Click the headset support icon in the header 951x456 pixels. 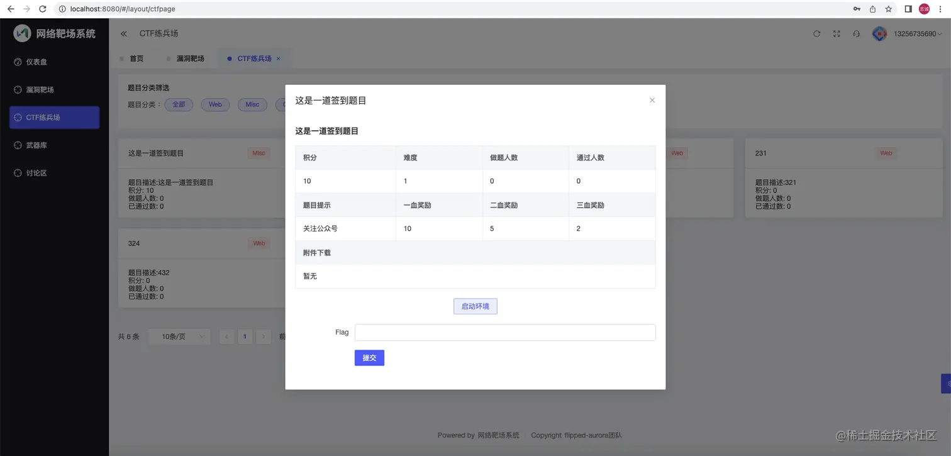(x=856, y=34)
